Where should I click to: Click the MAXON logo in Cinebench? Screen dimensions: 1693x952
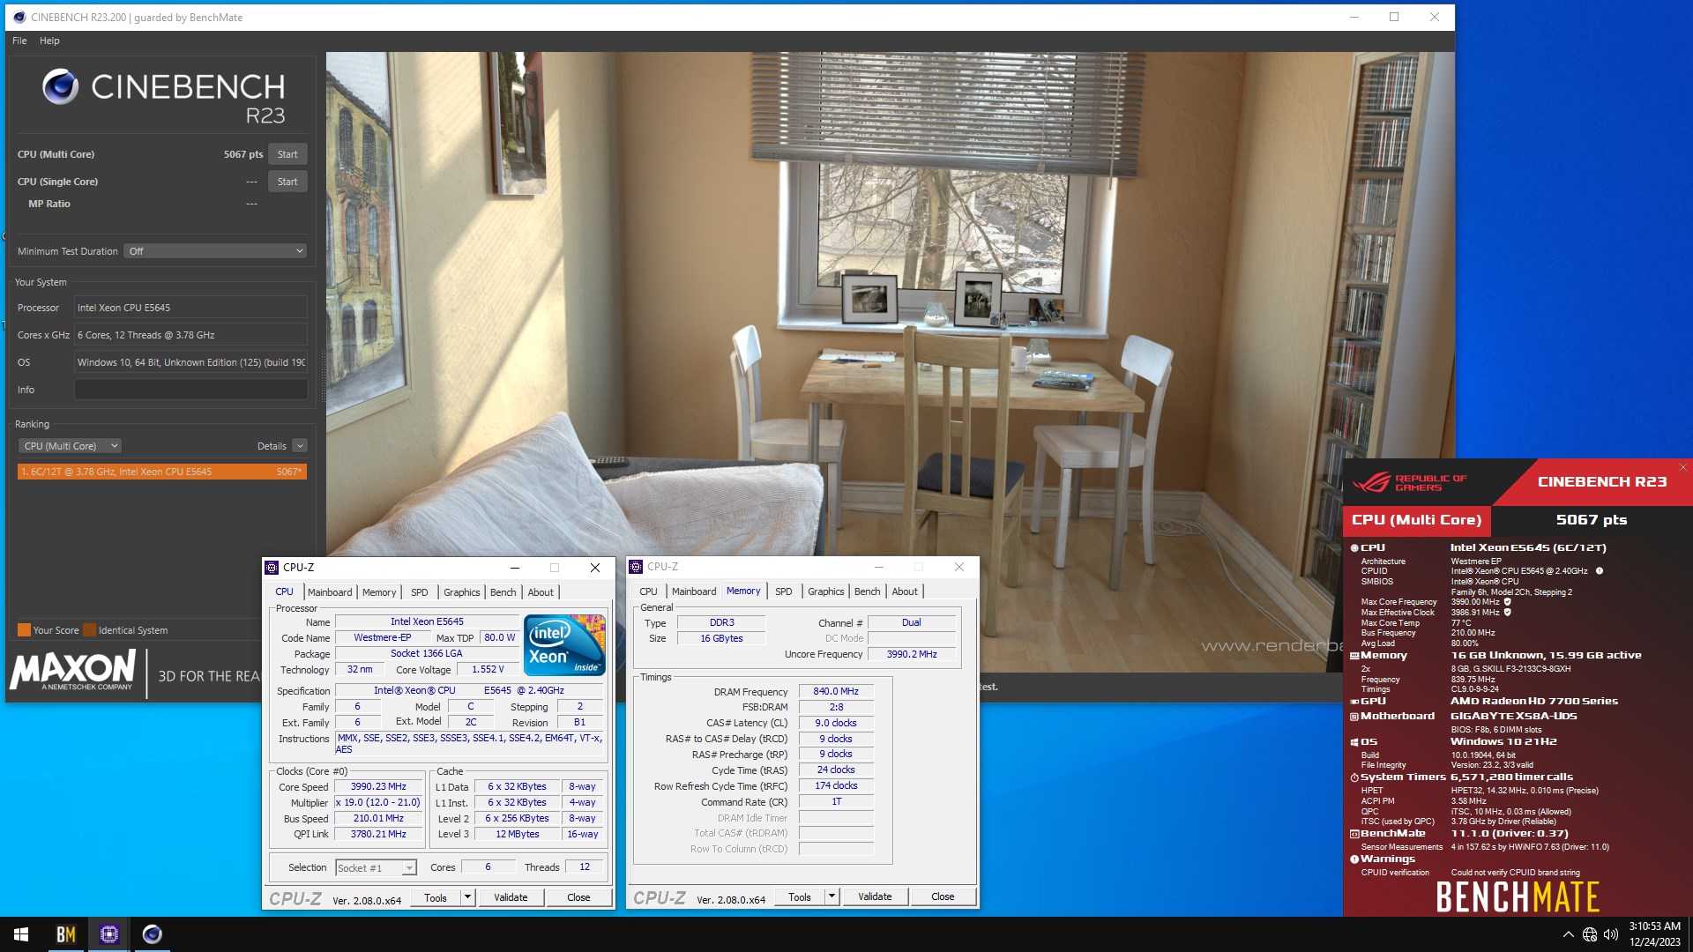72,671
